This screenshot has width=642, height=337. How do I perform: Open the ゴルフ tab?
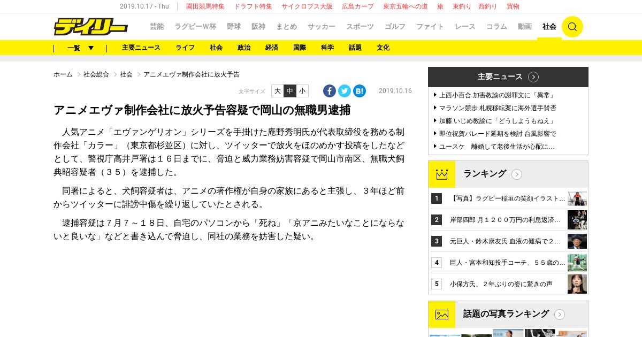[395, 27]
